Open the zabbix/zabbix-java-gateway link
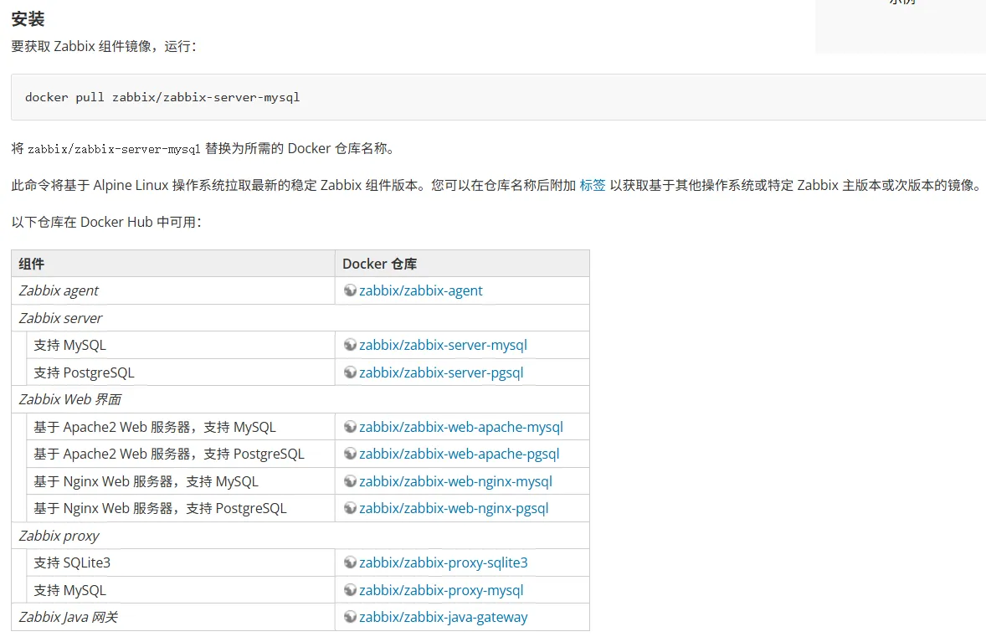 pyautogui.click(x=444, y=618)
